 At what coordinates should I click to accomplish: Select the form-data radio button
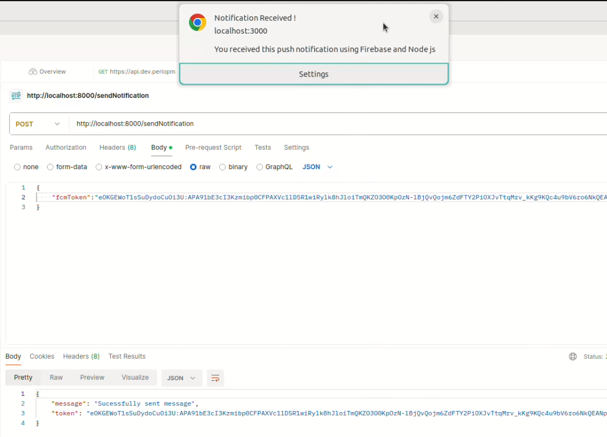tap(50, 167)
